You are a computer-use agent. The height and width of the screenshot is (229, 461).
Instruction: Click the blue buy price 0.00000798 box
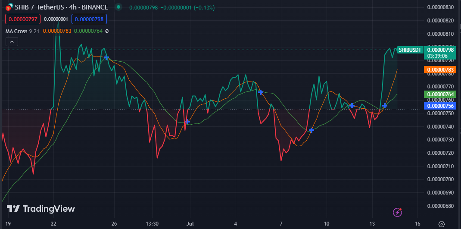tap(89, 19)
